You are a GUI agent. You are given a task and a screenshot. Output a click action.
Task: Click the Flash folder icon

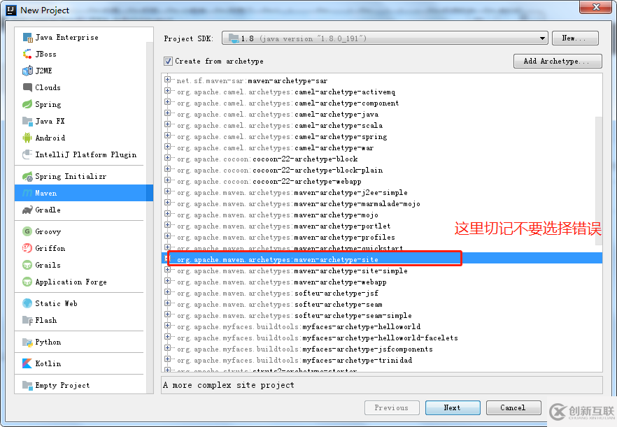[x=27, y=321]
